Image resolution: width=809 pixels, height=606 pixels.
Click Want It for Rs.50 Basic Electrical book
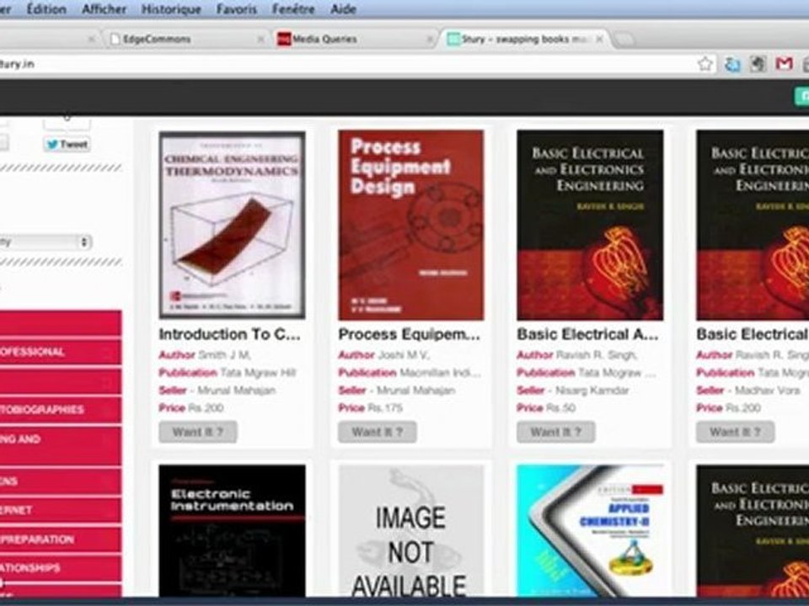coord(556,432)
